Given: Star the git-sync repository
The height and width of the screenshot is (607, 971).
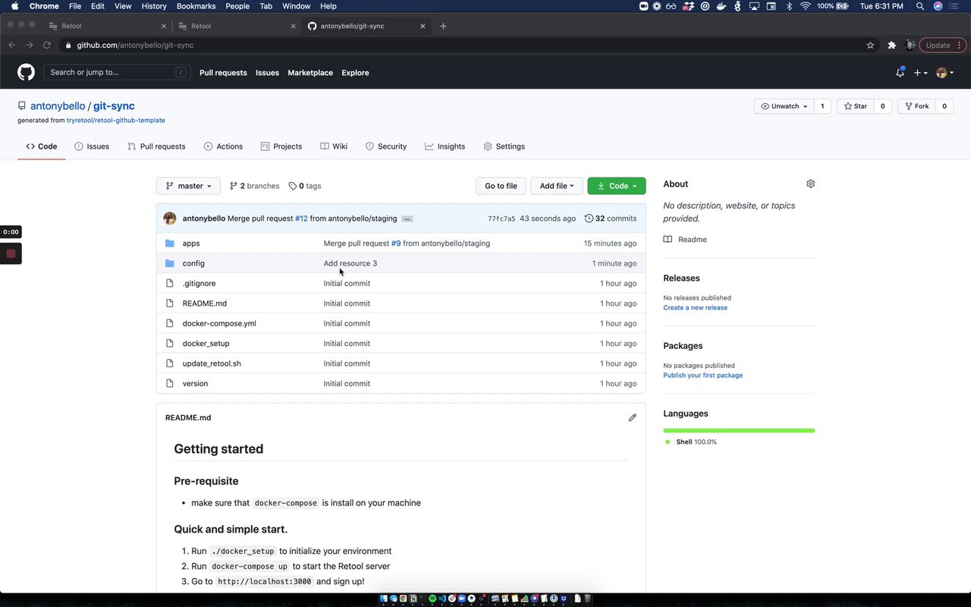Looking at the screenshot, I should tap(855, 106).
